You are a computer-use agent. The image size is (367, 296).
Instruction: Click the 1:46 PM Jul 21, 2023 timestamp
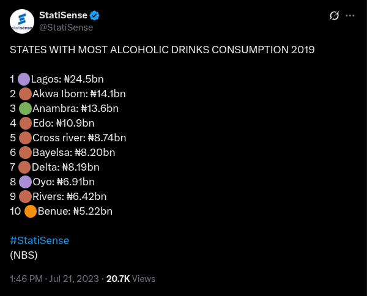point(54,278)
